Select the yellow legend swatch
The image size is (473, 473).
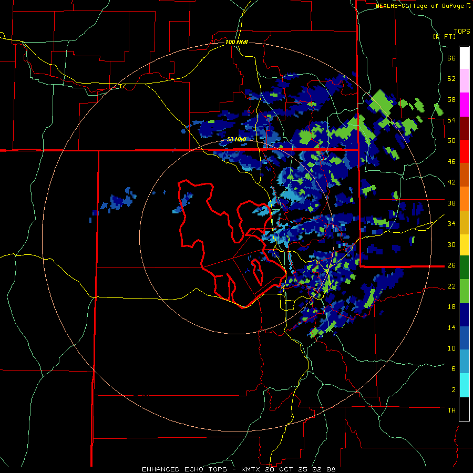[x=464, y=245]
